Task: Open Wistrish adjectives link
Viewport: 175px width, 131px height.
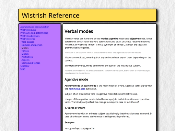Action: [x=30, y=36]
